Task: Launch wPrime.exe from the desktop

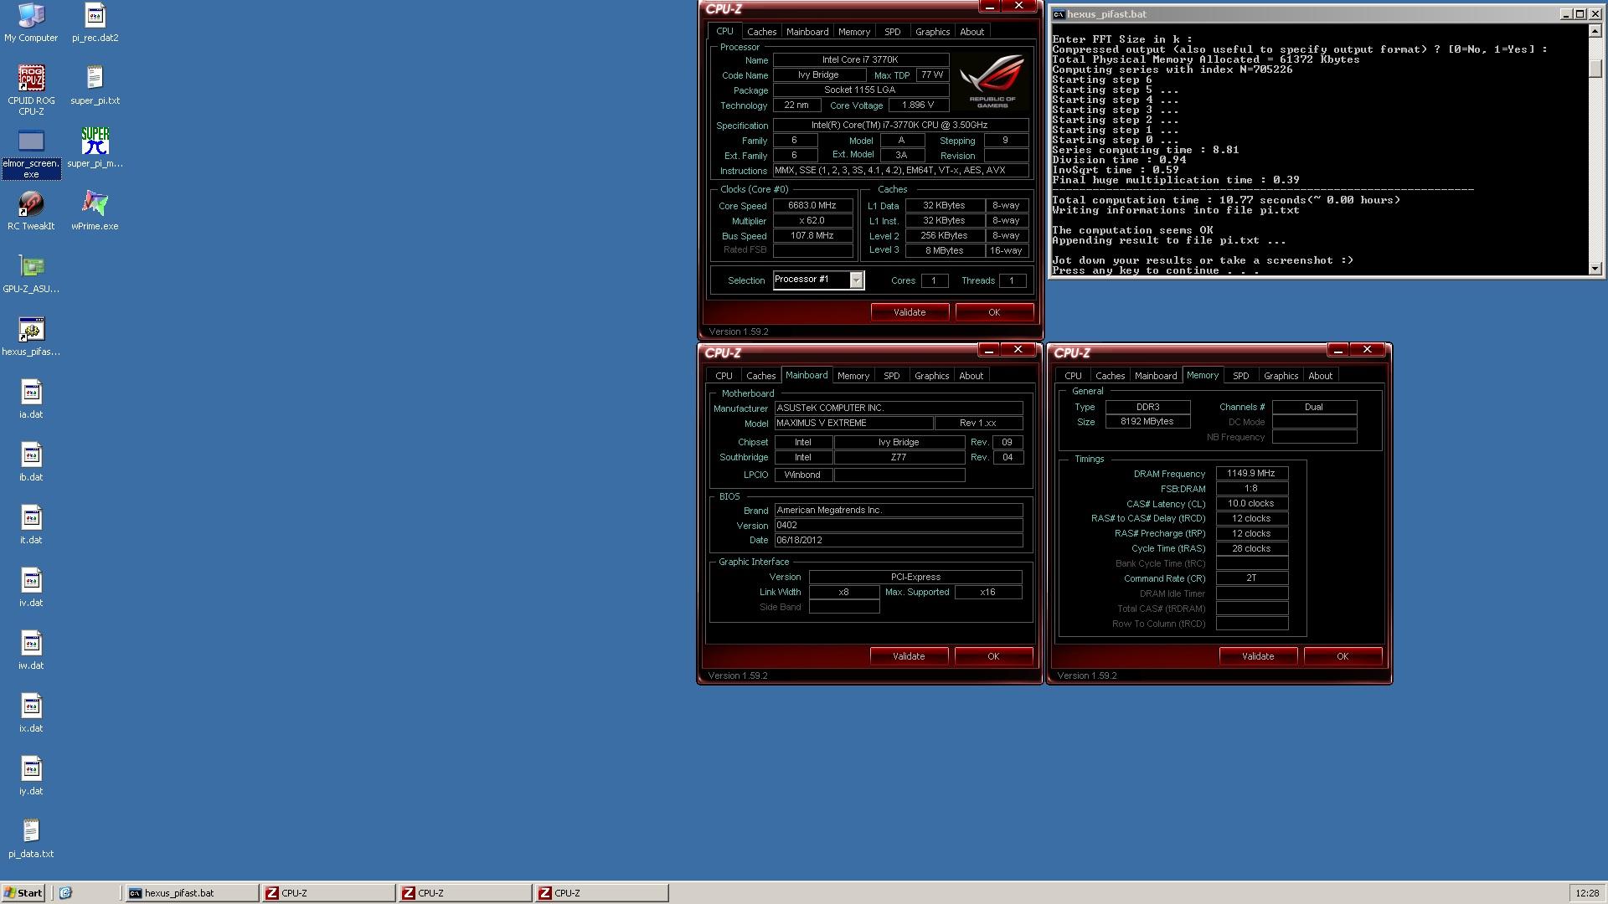Action: (95, 211)
